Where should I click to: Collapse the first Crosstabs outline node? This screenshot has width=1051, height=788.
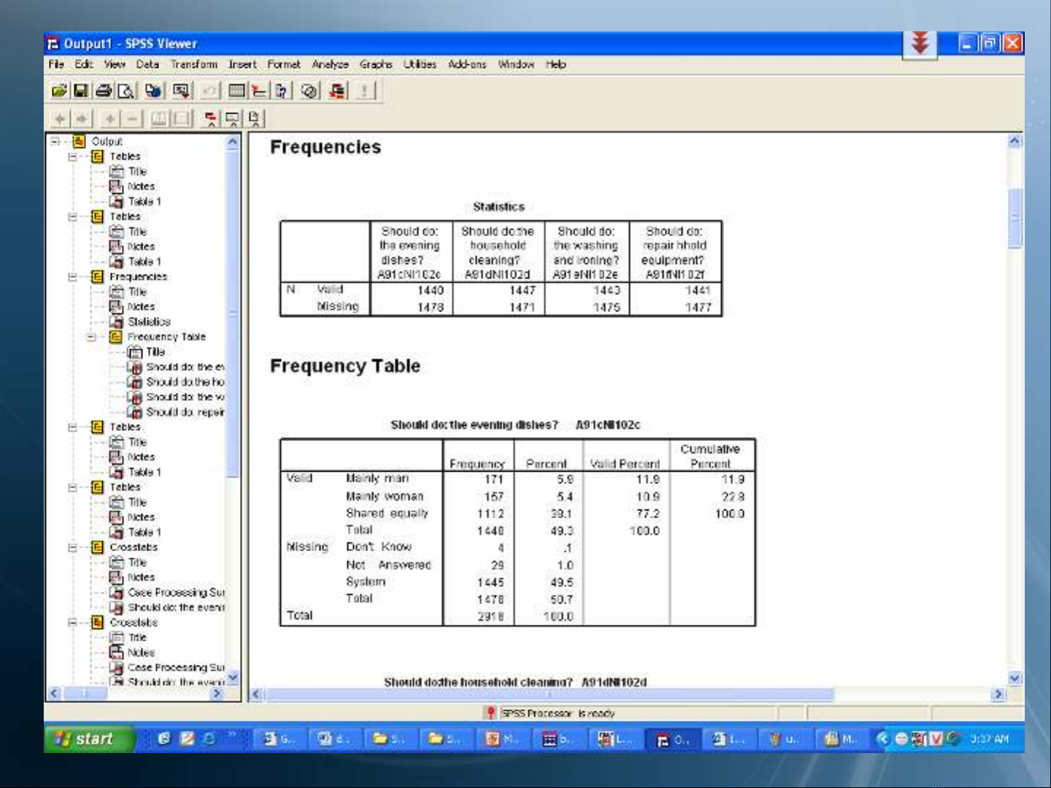tap(73, 547)
